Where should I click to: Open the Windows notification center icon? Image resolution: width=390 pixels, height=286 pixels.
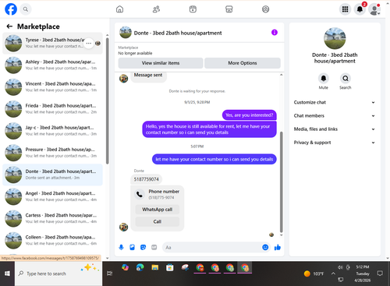click(x=380, y=274)
